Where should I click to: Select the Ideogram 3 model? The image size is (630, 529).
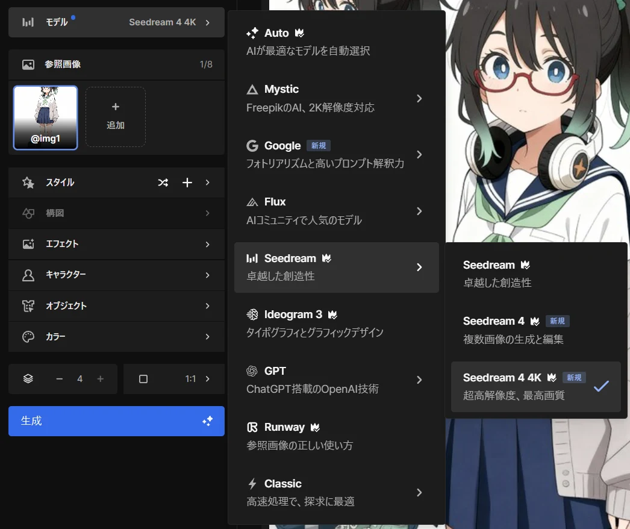(336, 323)
